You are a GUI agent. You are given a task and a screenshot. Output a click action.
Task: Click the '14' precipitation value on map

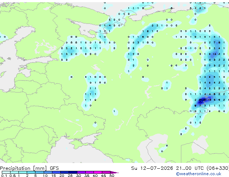point(215,54)
